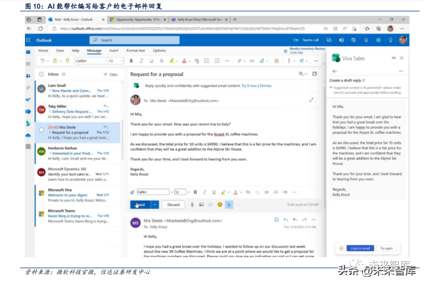Screen dimensions: 424x284
Task: Open notifications bell in Outlook header
Action: pos(366,40)
